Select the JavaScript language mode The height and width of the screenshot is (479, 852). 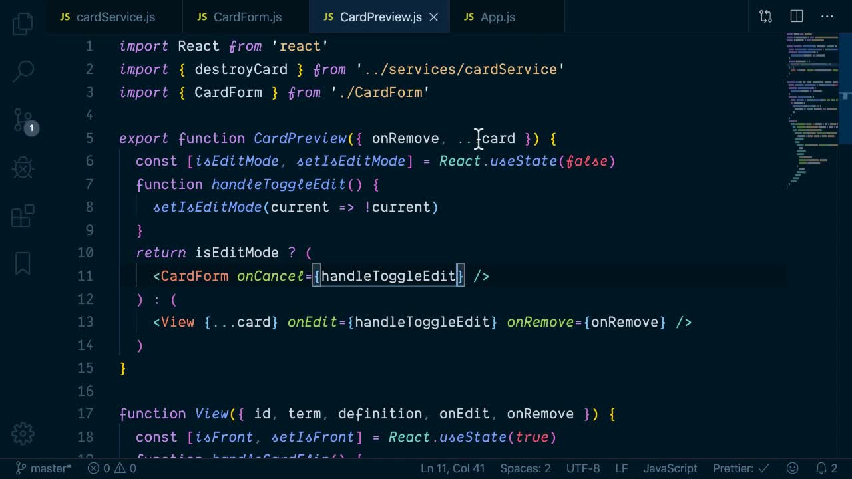coord(670,468)
